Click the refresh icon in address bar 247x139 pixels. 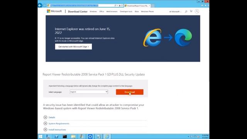click(x=122, y=5)
